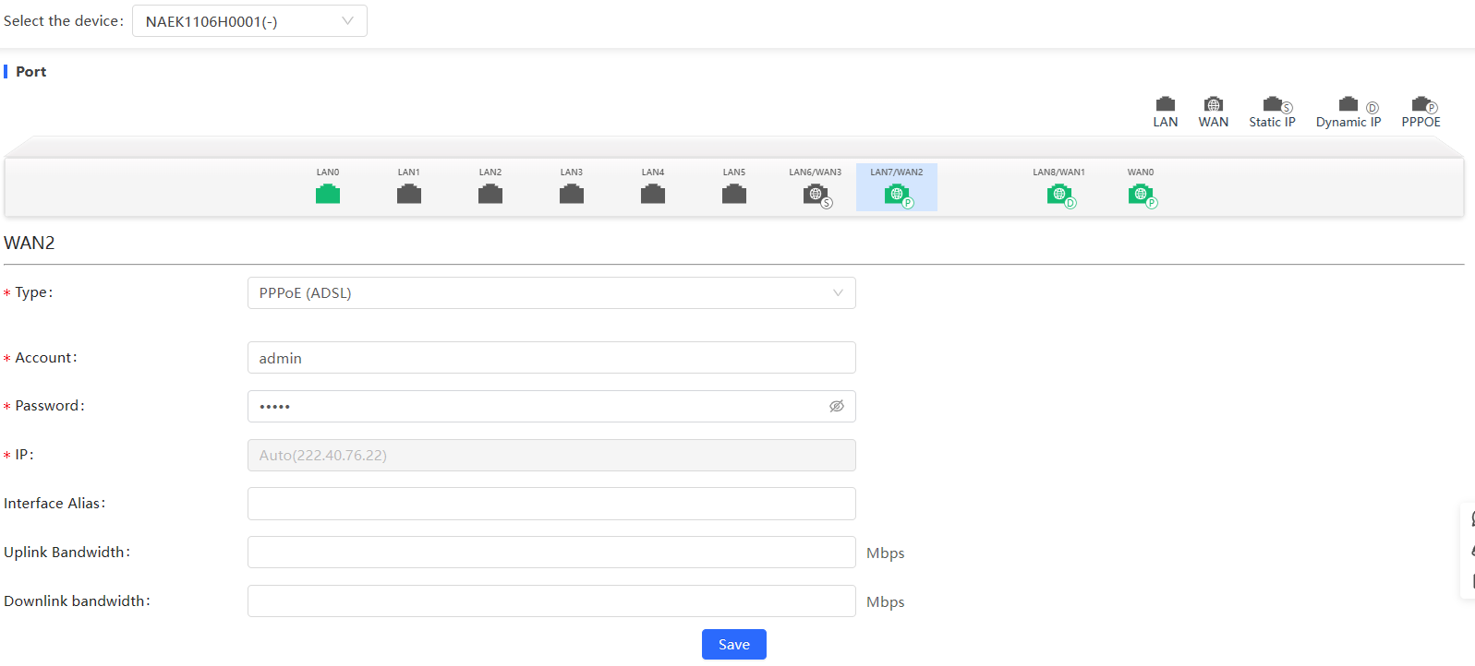Screen dimensions: 1475x666
Task: Choose the LAN3 port icon
Action: [x=572, y=194]
